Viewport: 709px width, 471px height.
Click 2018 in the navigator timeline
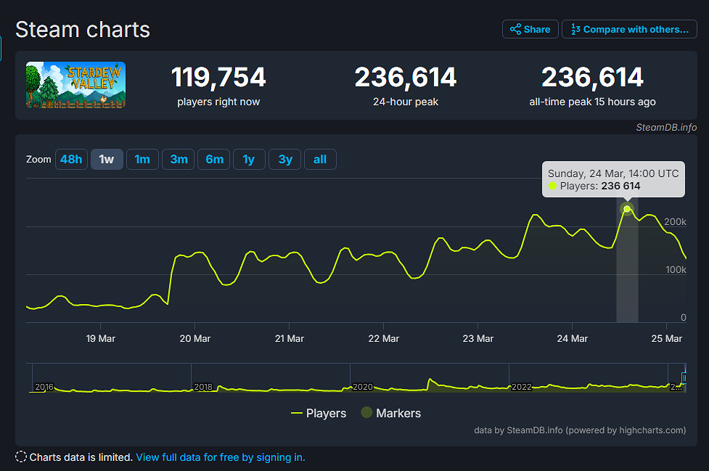click(204, 387)
